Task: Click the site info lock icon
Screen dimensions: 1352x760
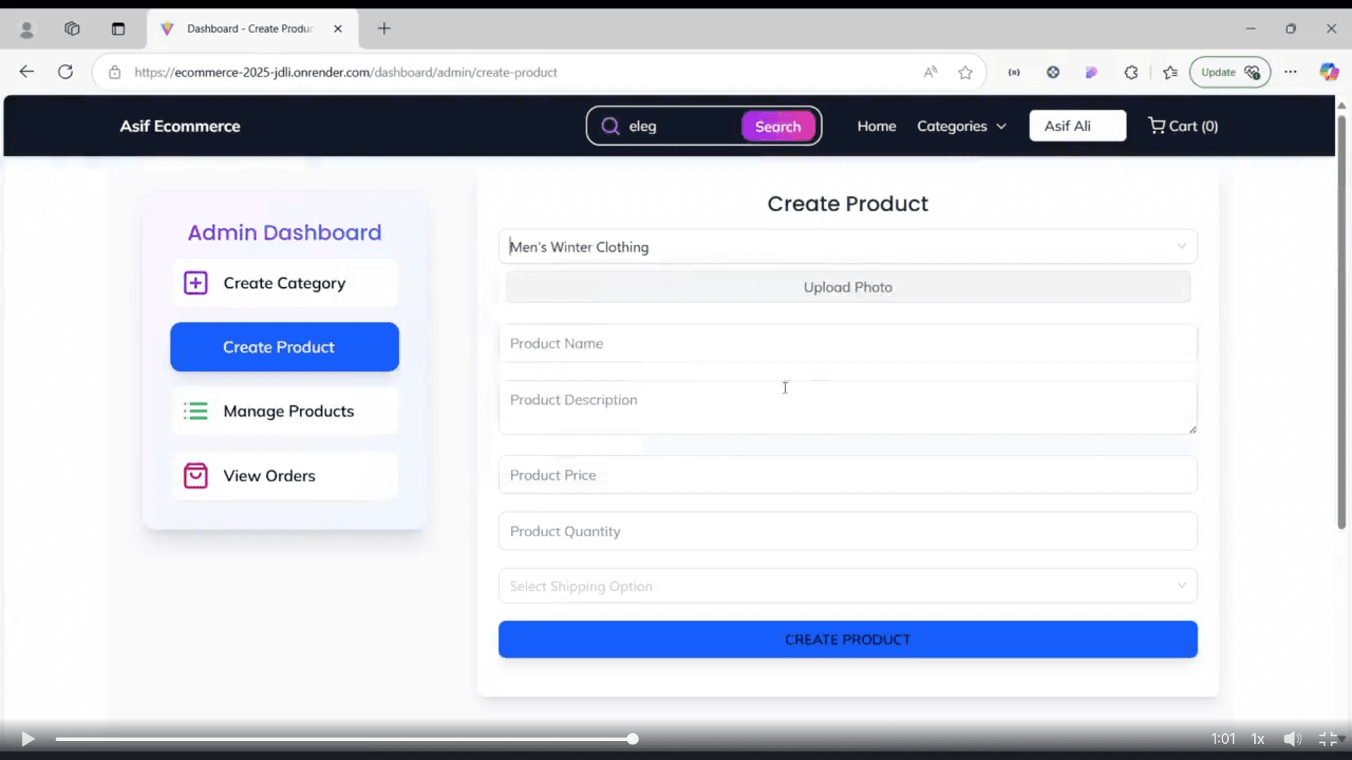Action: pos(115,72)
